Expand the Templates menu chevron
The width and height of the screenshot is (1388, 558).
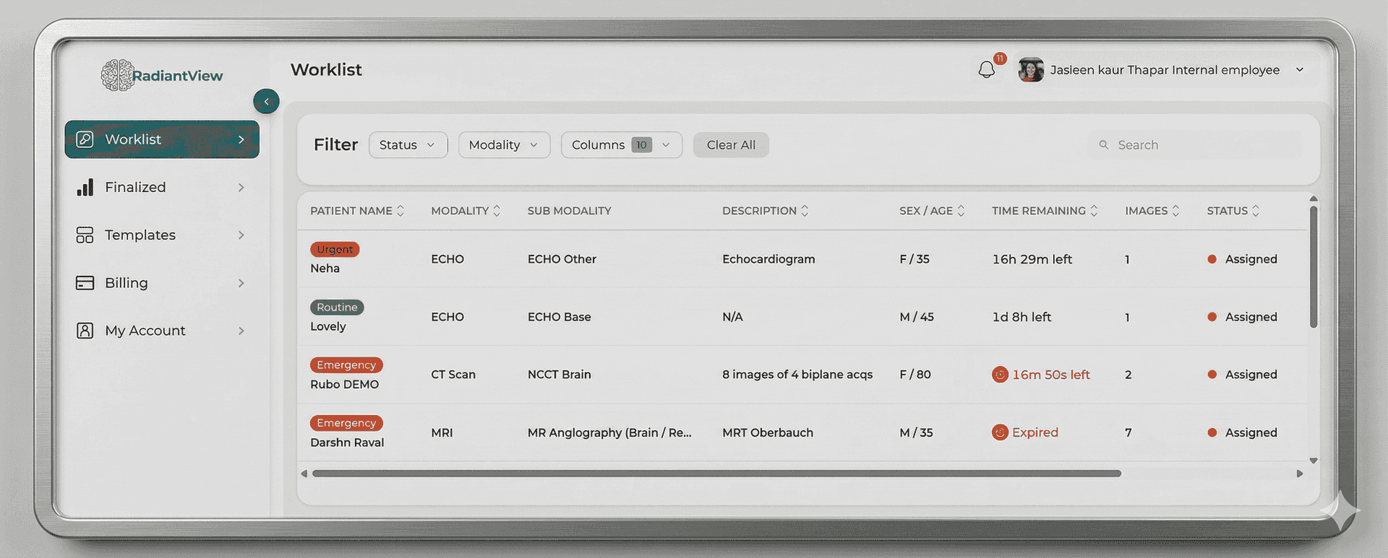[241, 235]
